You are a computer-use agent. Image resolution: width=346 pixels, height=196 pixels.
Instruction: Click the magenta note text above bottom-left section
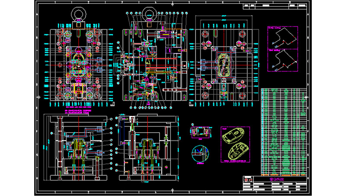click(x=78, y=112)
